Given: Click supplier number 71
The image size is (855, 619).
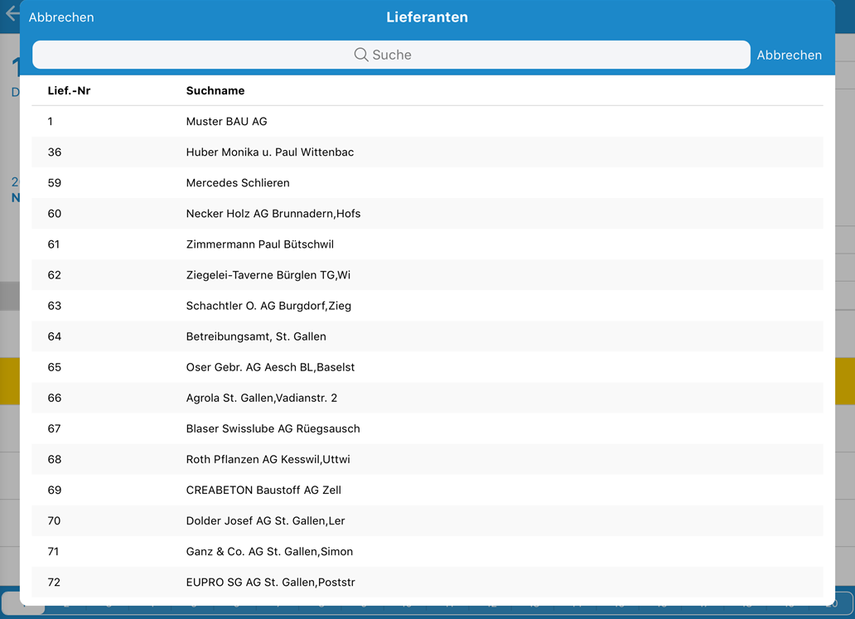Looking at the screenshot, I should [53, 551].
